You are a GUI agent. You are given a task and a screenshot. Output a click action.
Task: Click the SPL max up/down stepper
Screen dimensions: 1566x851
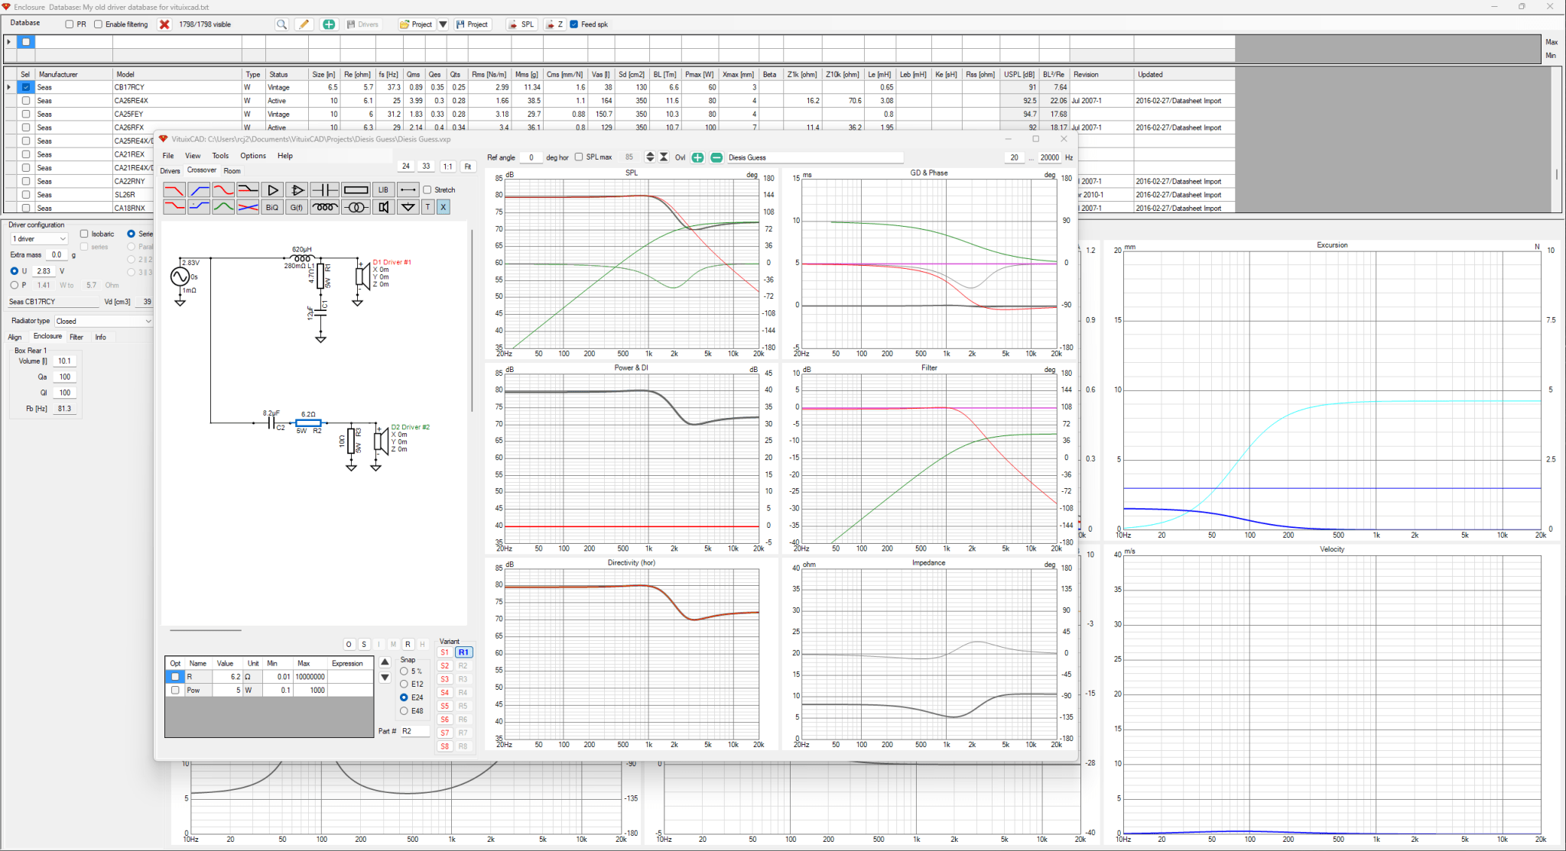[650, 157]
